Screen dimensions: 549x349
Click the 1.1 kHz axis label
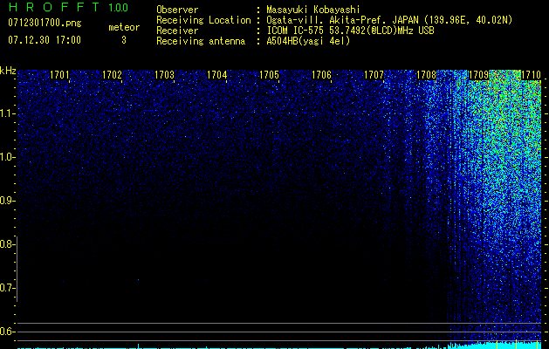(x=6, y=114)
